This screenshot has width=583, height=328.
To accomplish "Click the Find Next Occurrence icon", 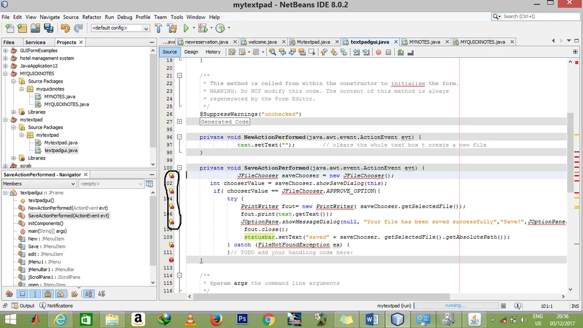I will [292, 52].
